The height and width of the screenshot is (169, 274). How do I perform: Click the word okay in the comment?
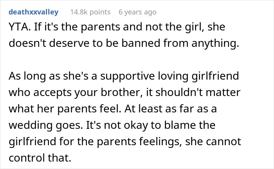[136, 126]
